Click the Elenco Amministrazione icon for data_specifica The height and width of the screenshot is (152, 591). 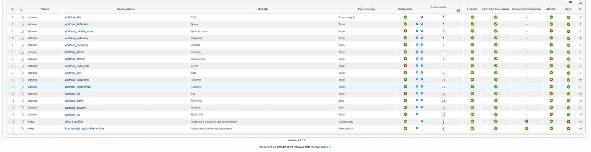(x=527, y=121)
